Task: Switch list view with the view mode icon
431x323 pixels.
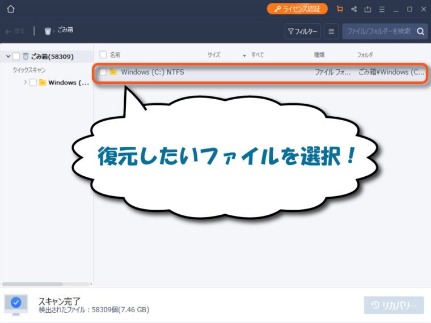Action: pos(332,31)
